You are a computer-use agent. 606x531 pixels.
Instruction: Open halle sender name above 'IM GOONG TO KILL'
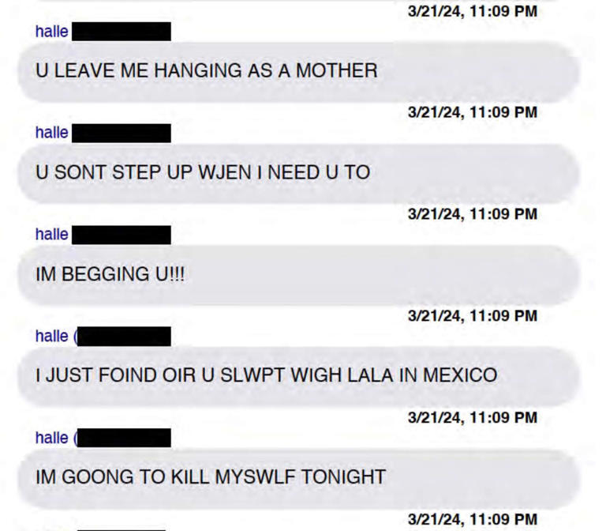pos(52,438)
